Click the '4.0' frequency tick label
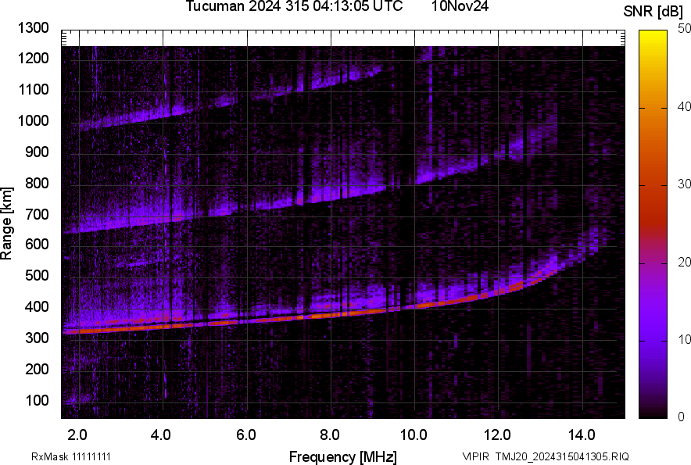The image size is (691, 465). point(161,435)
